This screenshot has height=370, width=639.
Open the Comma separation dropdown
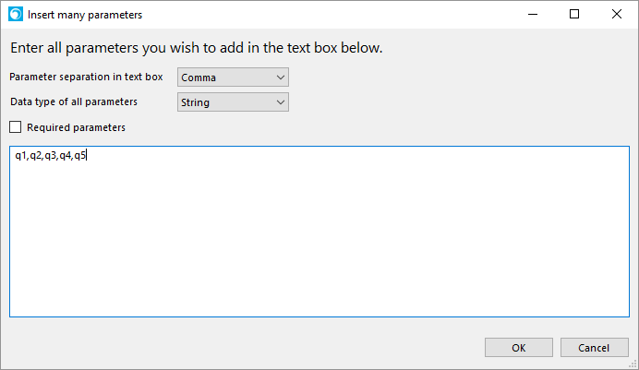point(233,78)
